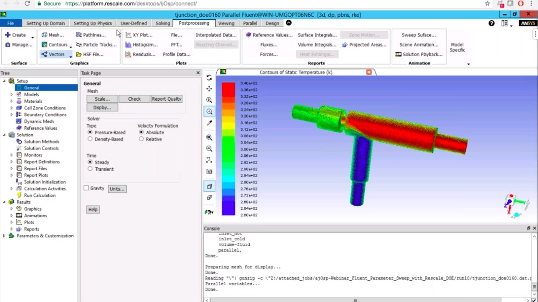Image resolution: width=538 pixels, height=302 pixels.
Task: Select Relative velocity formulation
Action: (141, 139)
